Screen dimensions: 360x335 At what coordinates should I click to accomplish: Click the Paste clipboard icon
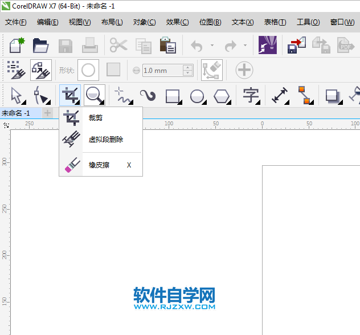(x=168, y=45)
